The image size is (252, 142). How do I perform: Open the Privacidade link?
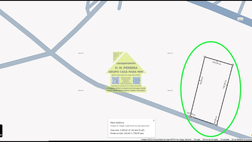tap(225, 139)
